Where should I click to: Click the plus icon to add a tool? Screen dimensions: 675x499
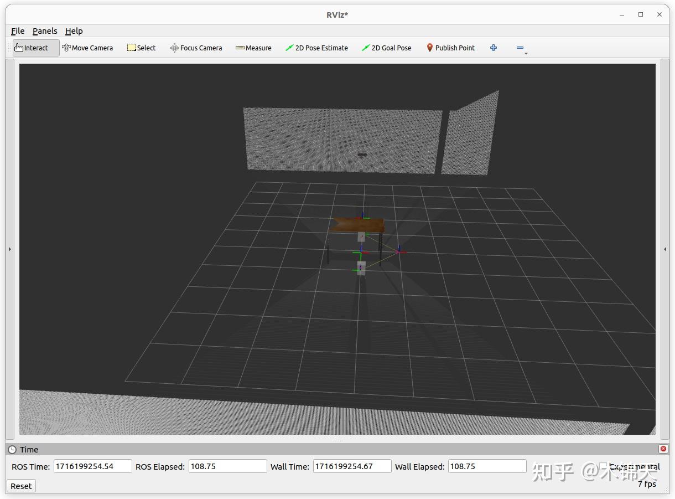pos(493,48)
